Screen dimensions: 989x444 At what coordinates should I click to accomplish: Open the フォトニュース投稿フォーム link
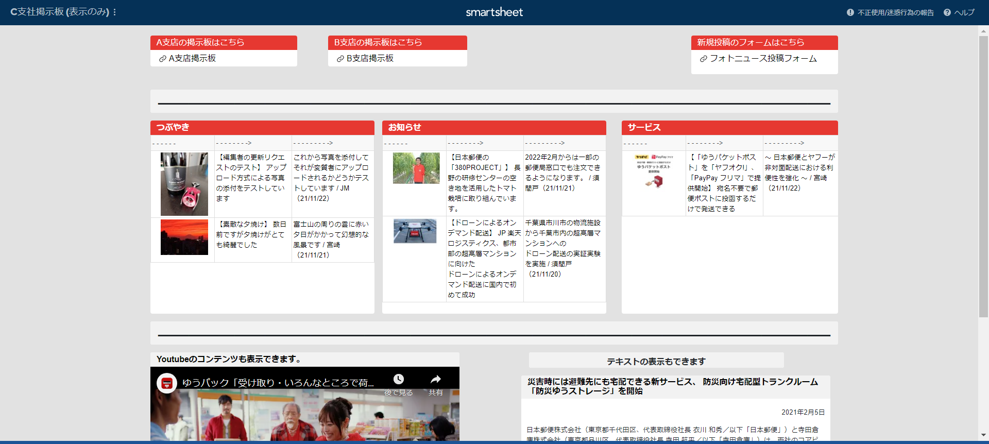[x=763, y=59]
